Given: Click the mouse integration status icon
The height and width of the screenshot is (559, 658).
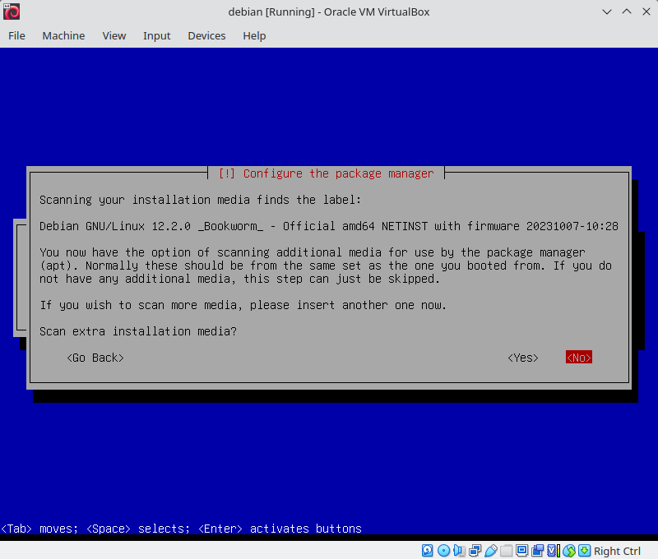Looking at the screenshot, I should coord(569,551).
